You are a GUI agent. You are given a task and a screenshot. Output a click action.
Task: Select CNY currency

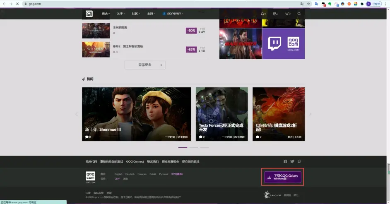[117, 179]
